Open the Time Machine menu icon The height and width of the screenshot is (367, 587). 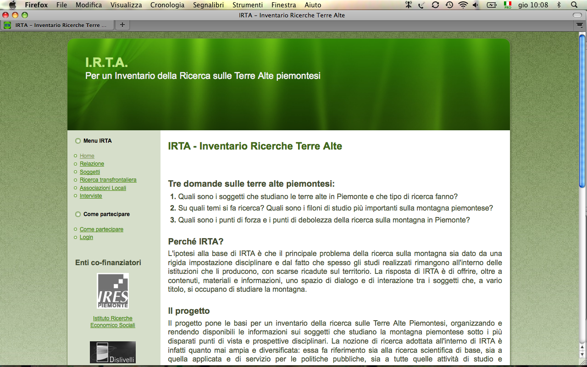coord(449,5)
